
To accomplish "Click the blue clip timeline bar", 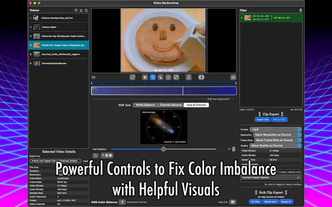I will pyautogui.click(x=164, y=91).
